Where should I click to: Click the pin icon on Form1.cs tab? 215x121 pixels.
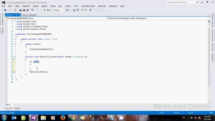pos(16,15)
